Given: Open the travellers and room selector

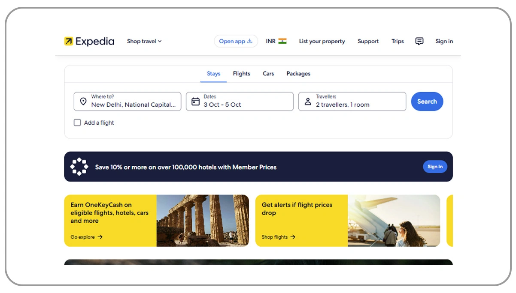Looking at the screenshot, I should pyautogui.click(x=352, y=102).
